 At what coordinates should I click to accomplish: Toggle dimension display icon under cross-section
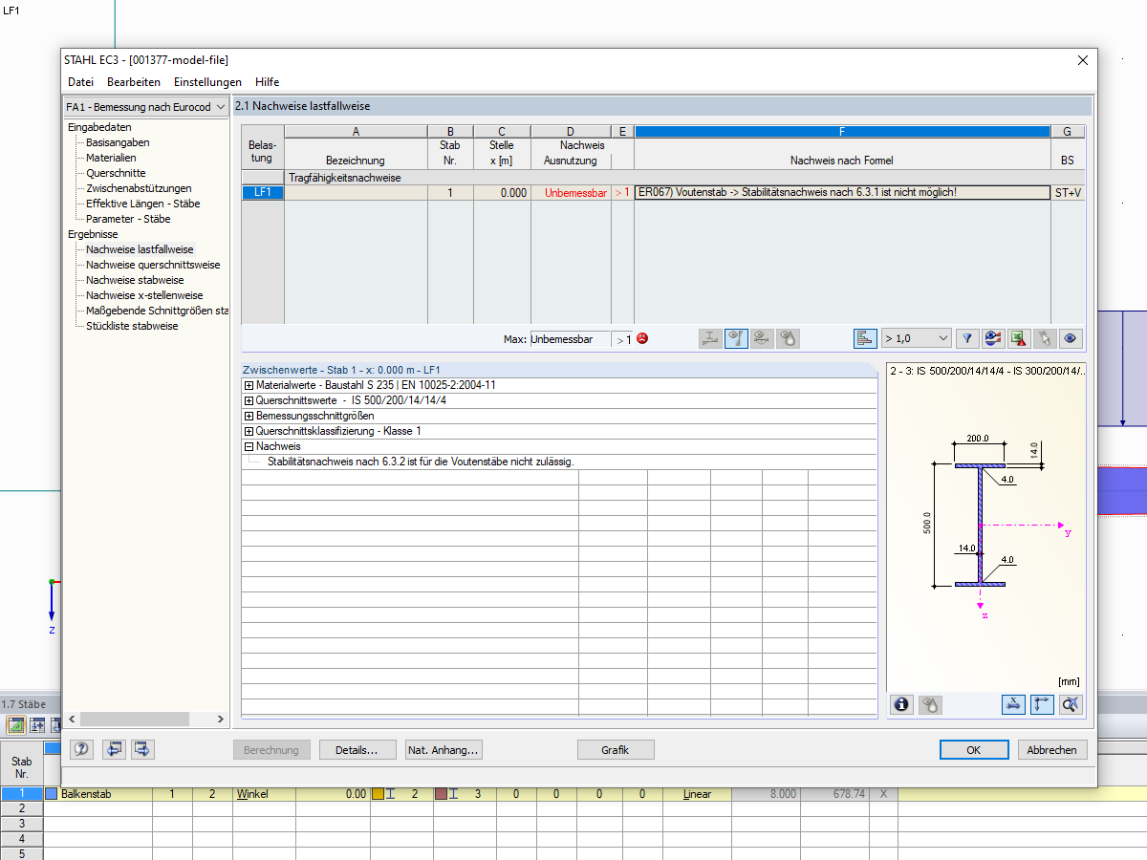[x=1013, y=704]
